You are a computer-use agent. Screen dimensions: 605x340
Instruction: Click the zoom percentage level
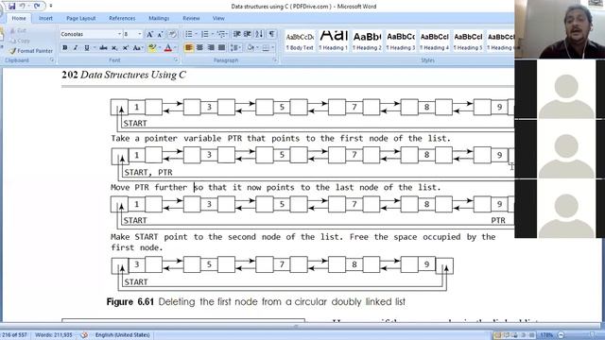pyautogui.click(x=546, y=335)
